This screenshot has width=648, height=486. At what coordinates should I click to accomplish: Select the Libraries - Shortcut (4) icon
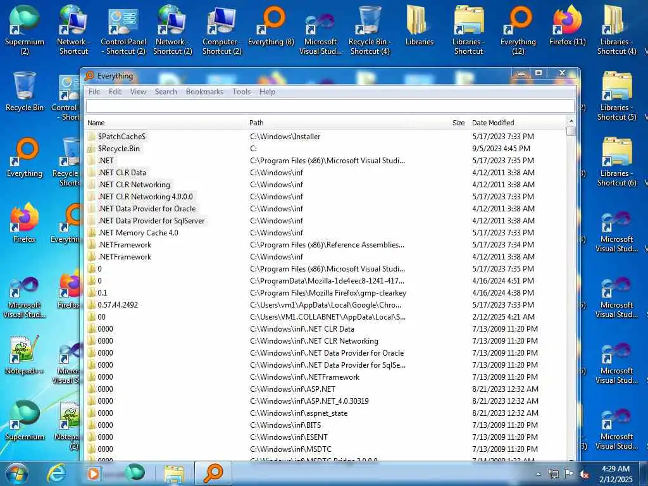click(x=616, y=30)
